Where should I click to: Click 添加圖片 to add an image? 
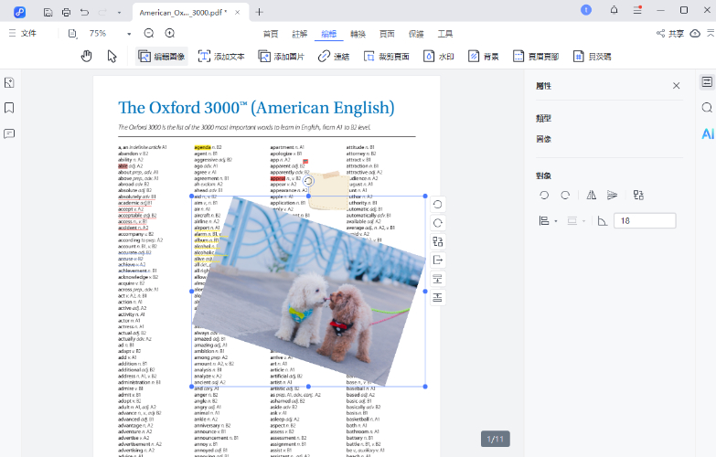click(282, 57)
